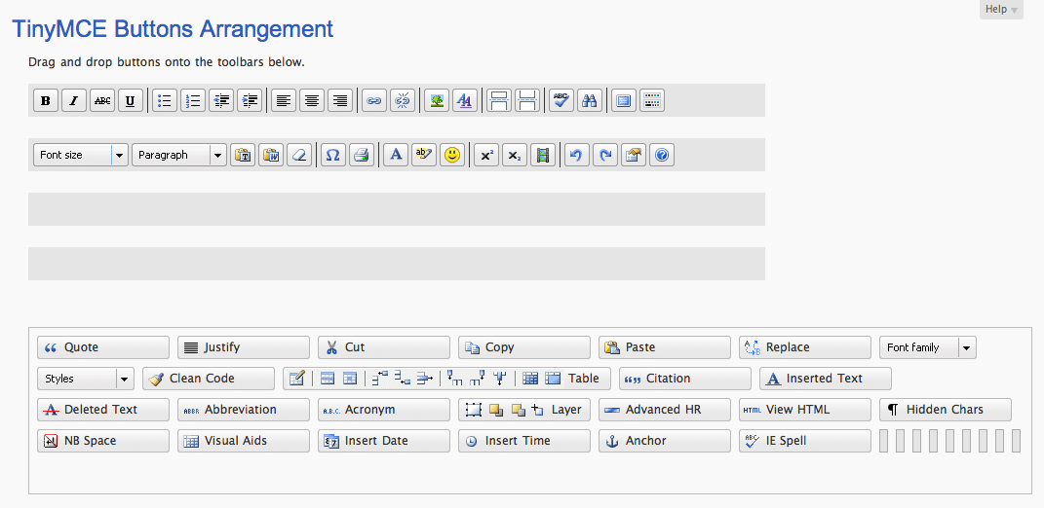Click the Copy button
This screenshot has height=508, width=1044.
[x=524, y=347]
